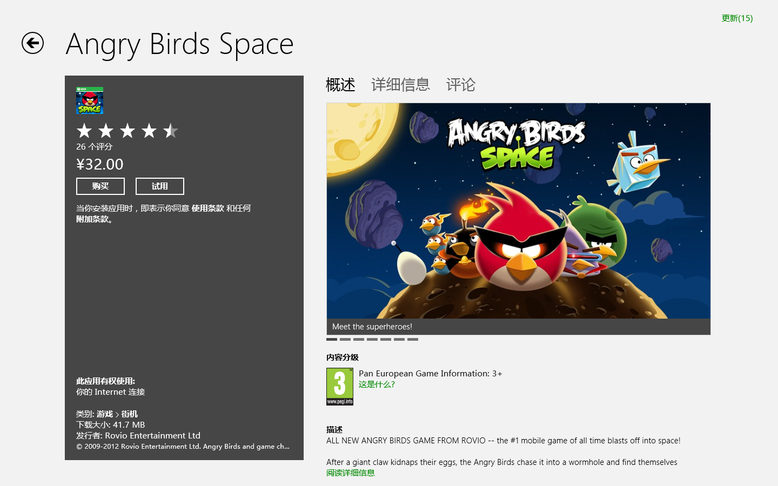Screen dimensions: 778x486
Task: Open the 游戏 category link
Action: 105,414
